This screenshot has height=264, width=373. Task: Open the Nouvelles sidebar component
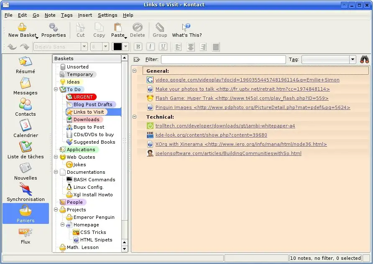pos(26,172)
